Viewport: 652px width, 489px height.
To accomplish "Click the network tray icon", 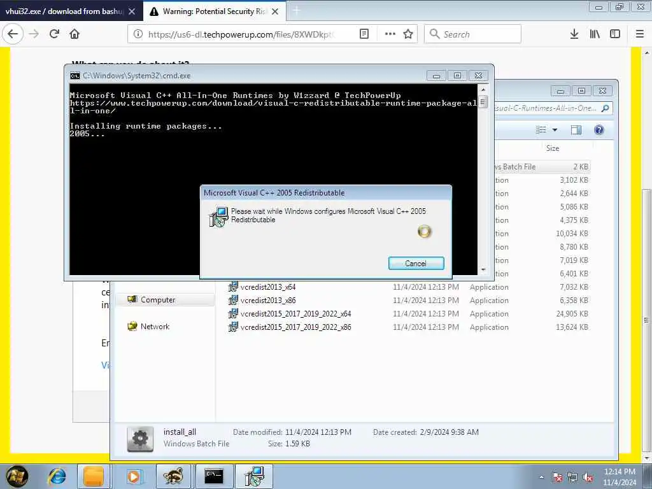I will click(x=572, y=478).
